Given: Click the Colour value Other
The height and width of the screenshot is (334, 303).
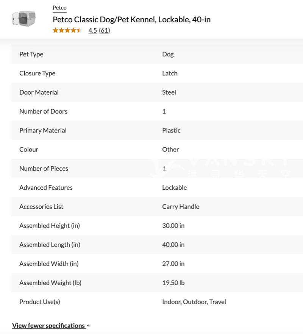Looking at the screenshot, I should coord(170,150).
